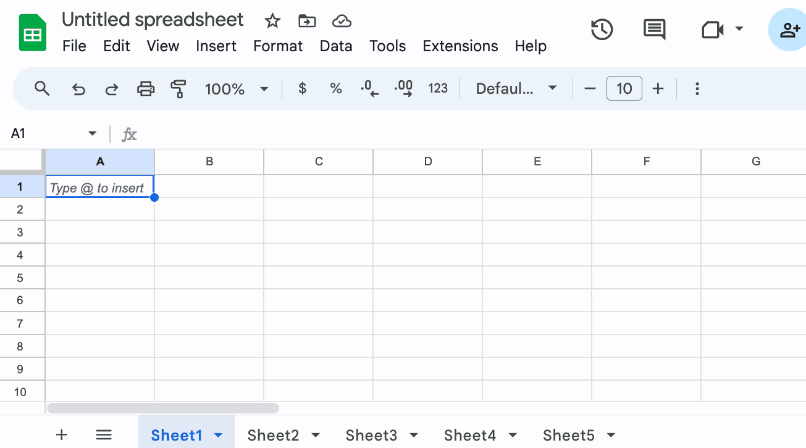Show the all sheets list button
This screenshot has width=806, height=448.
tap(104, 435)
